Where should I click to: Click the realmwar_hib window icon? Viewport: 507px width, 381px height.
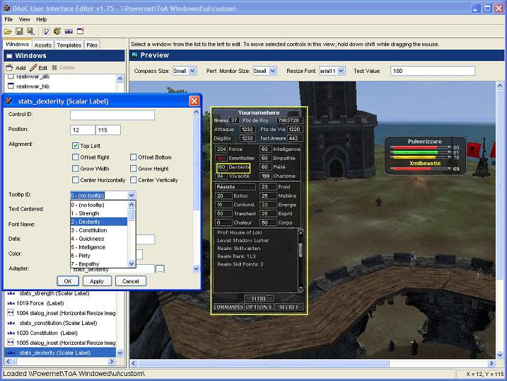pos(11,86)
